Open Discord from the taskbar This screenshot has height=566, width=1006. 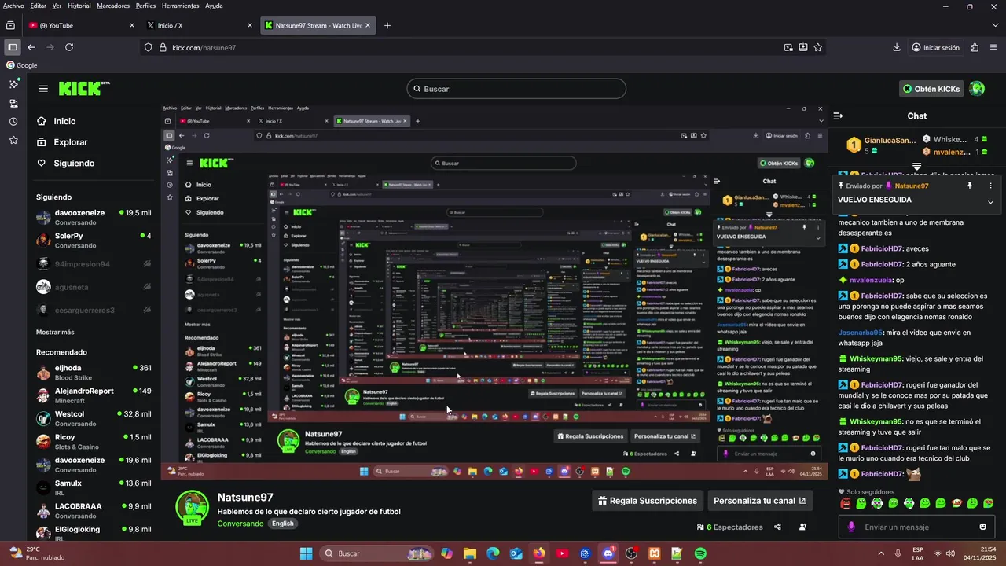tap(608, 553)
